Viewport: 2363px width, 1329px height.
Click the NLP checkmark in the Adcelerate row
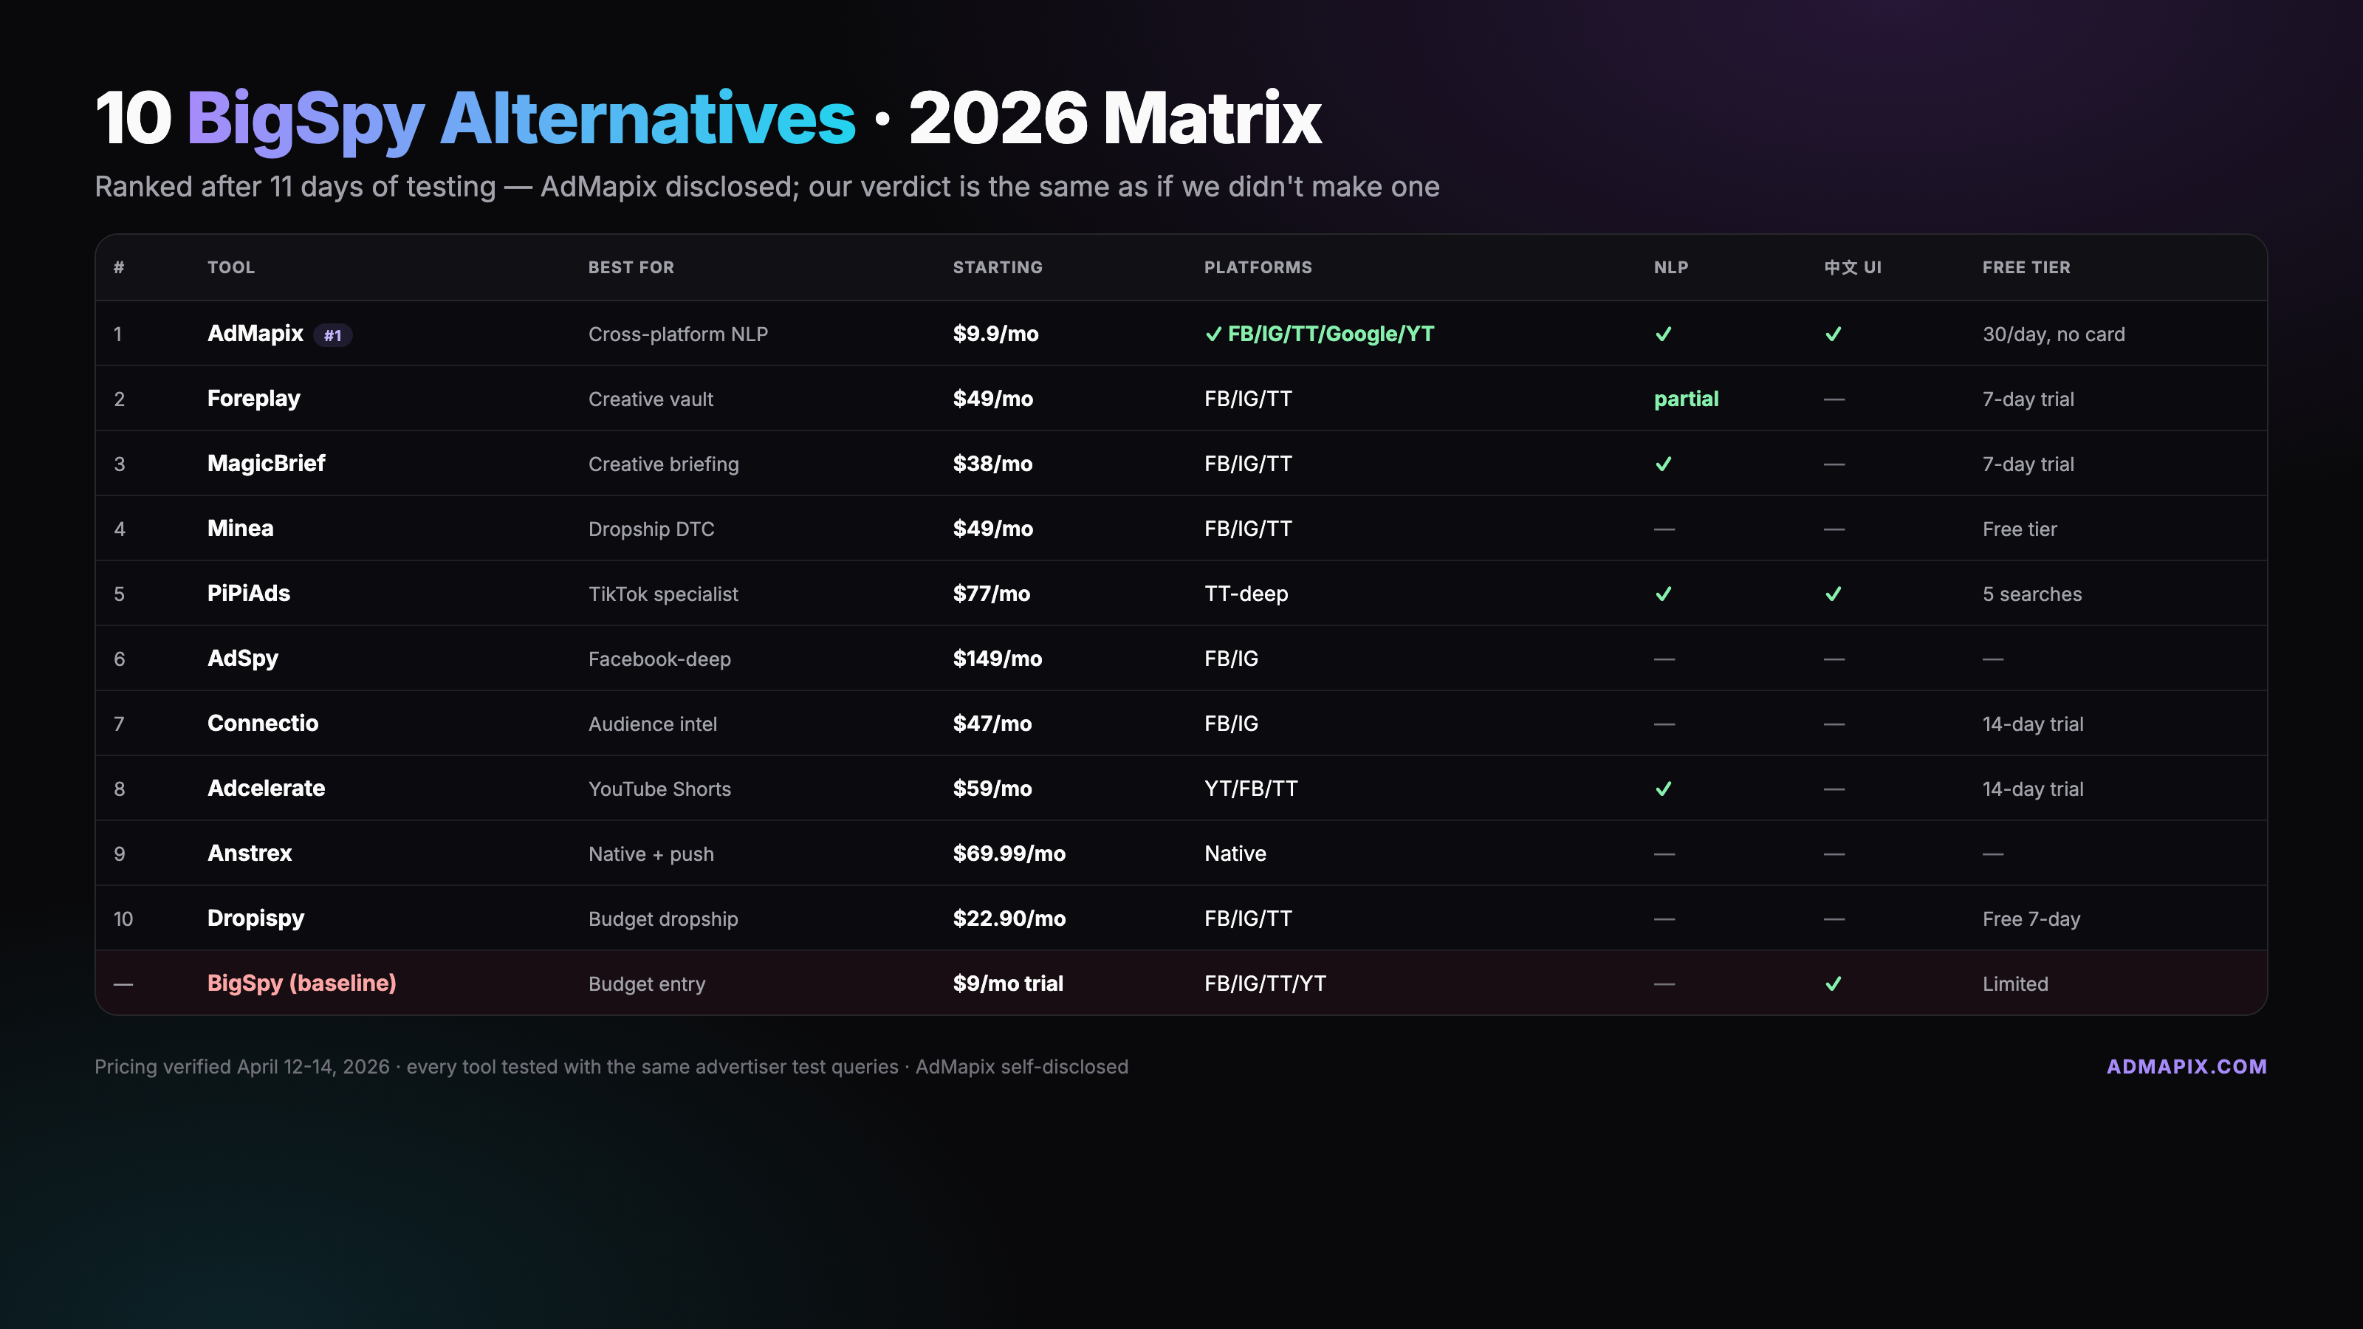tap(1663, 789)
